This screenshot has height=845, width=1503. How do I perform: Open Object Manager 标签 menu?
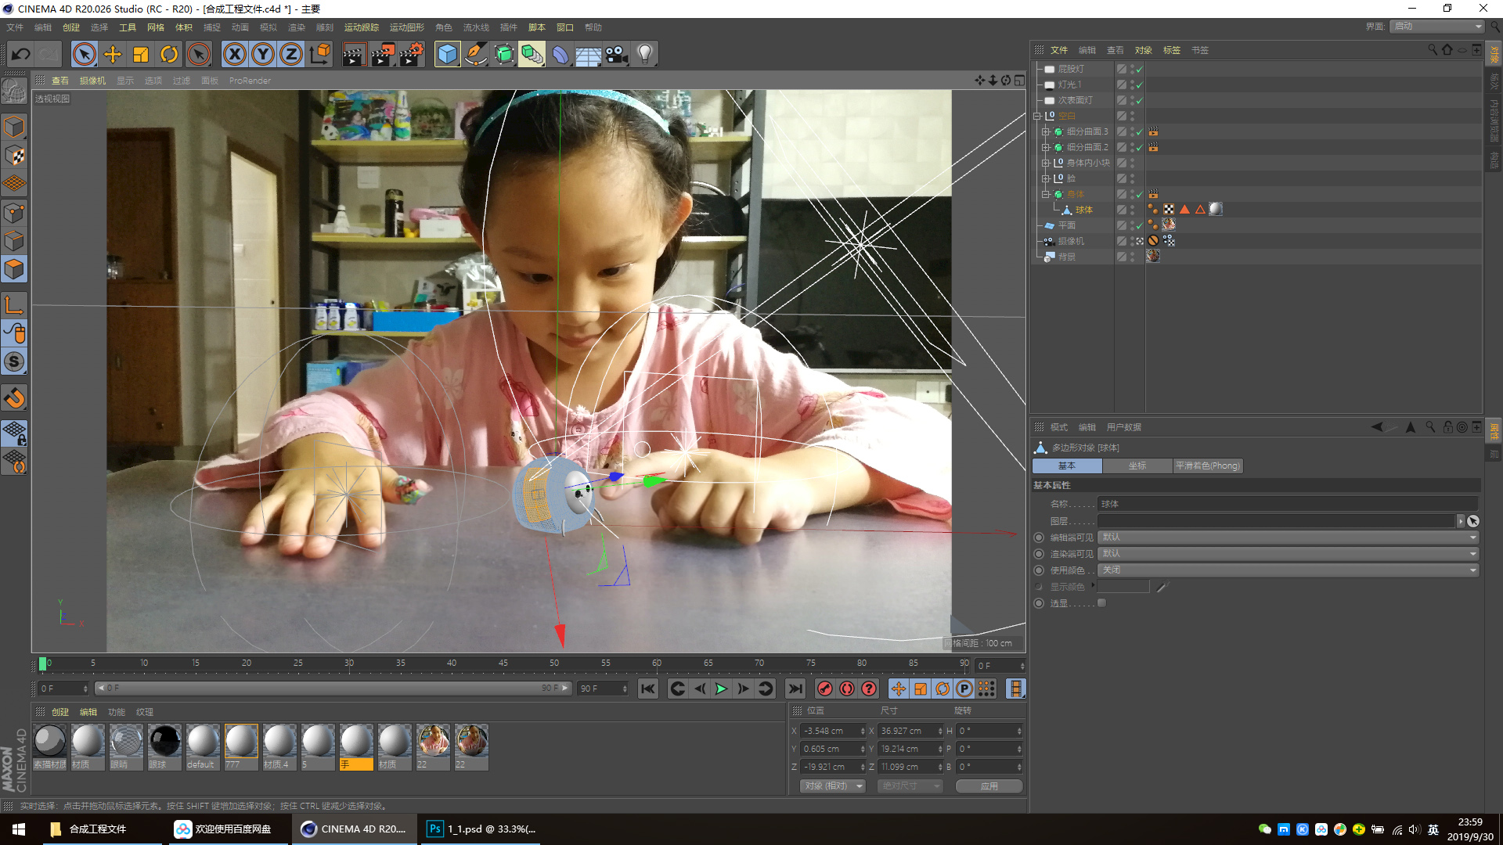(x=1172, y=50)
